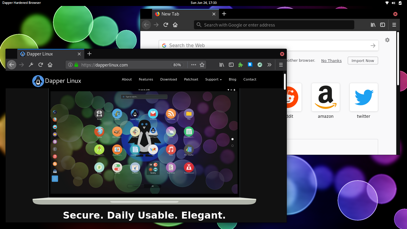
Task: Reload the Dapper Linux page
Action: [40, 65]
